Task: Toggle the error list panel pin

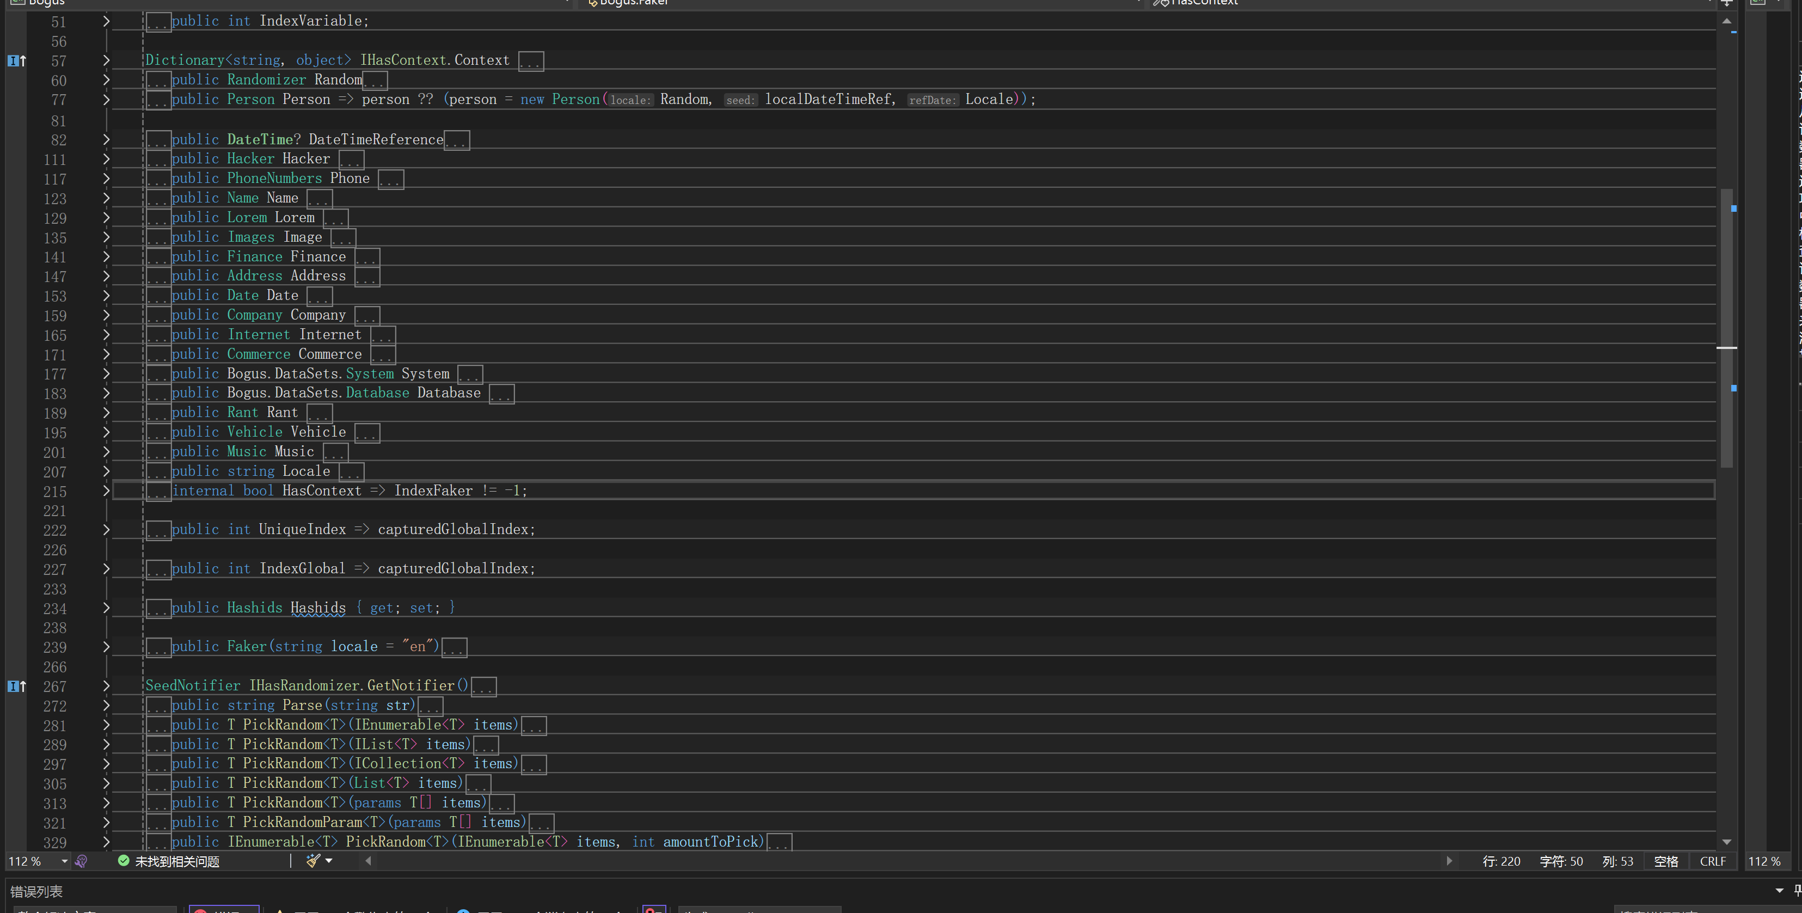Action: pyautogui.click(x=1797, y=891)
